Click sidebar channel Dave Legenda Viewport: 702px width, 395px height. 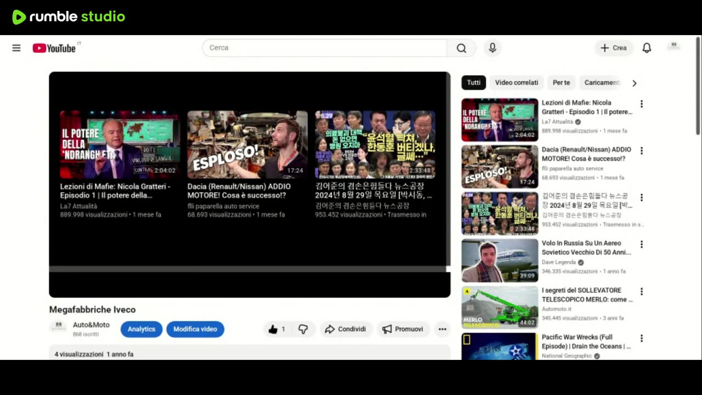point(559,262)
